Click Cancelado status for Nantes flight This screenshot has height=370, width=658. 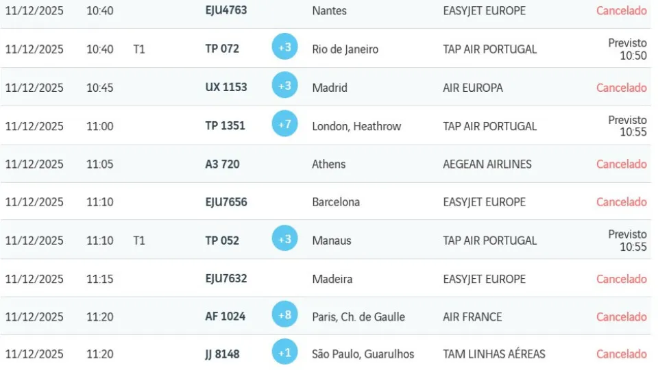pos(621,11)
